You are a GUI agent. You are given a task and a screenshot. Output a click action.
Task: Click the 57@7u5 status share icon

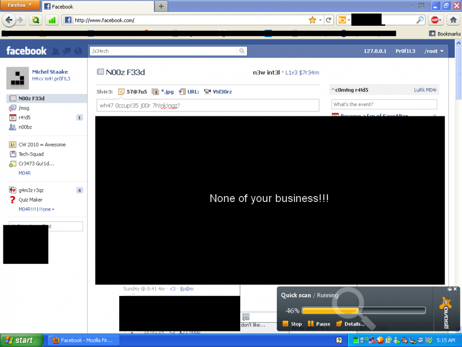coord(121,91)
